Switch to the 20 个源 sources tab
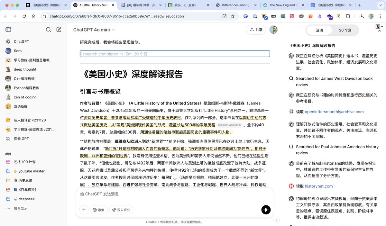This screenshot has width=386, height=226. click(345, 30)
